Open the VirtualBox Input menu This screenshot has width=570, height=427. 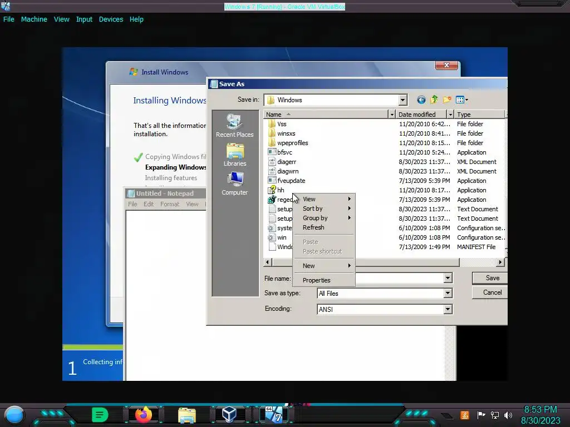(x=84, y=19)
